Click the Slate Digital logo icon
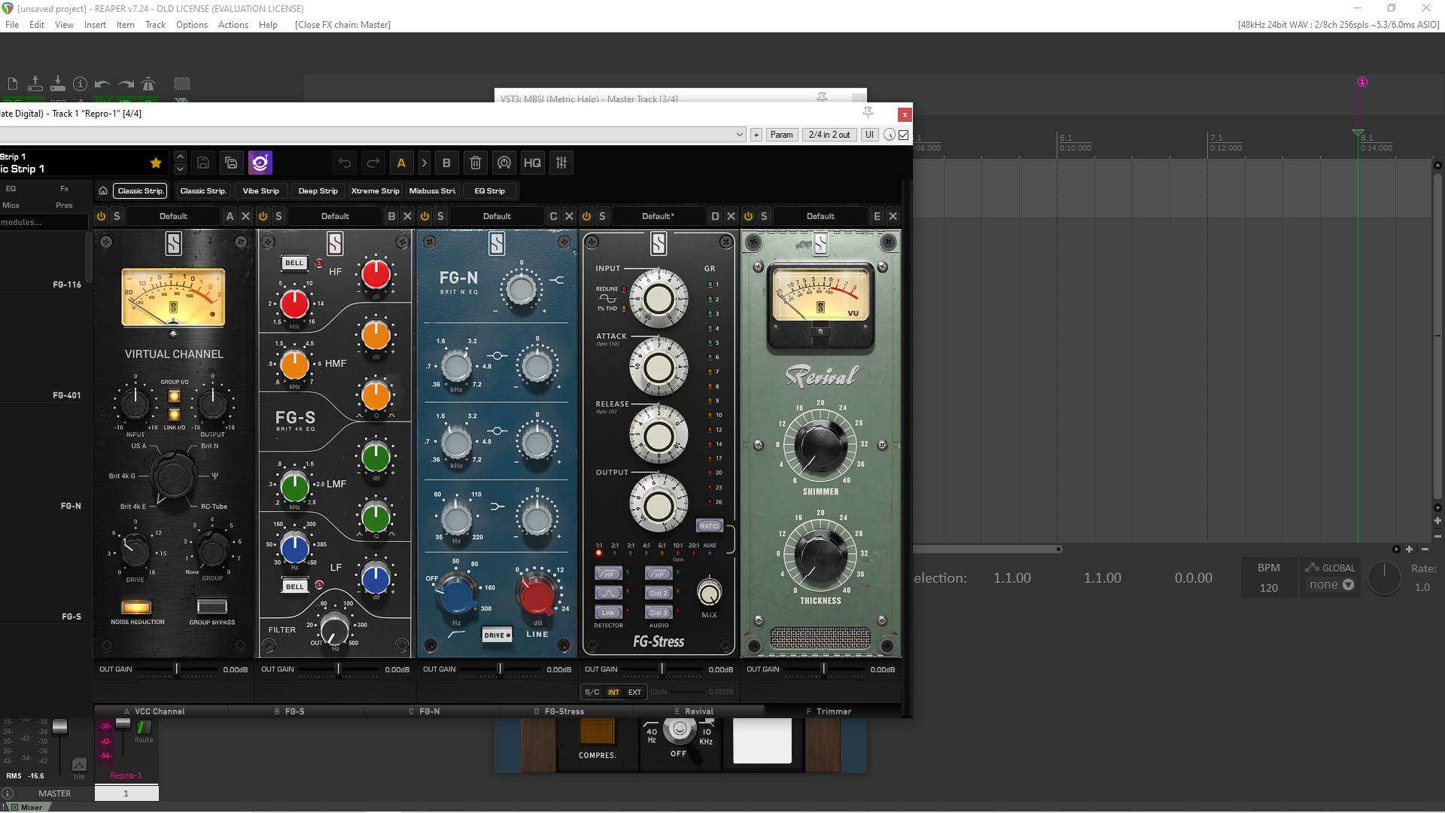 pos(260,163)
